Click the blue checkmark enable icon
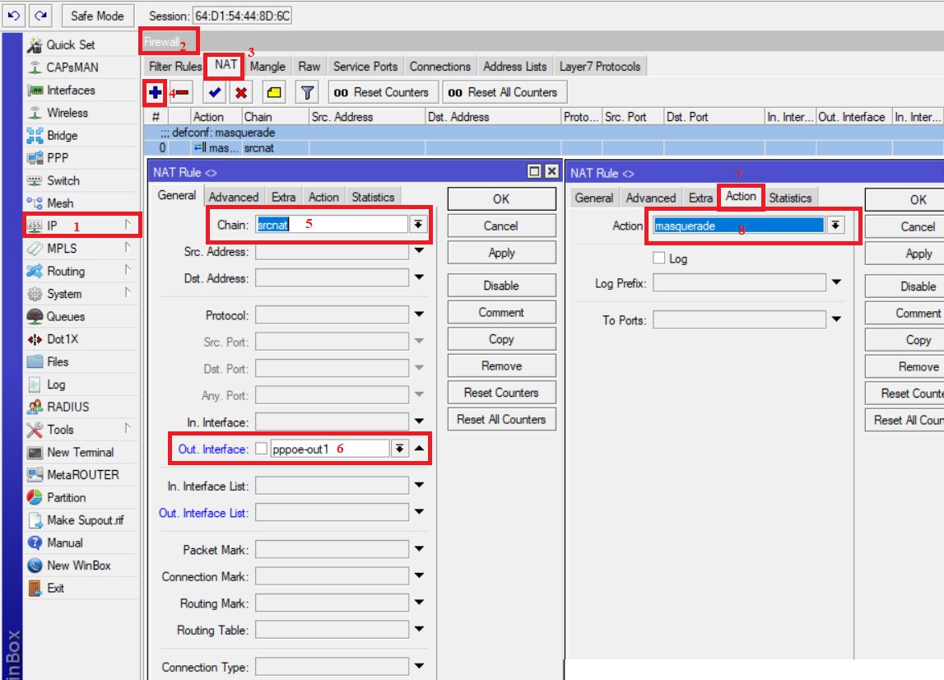 point(215,93)
